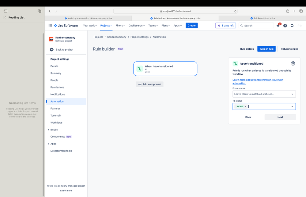306x197 pixels.
Task: Open Development tools in the sidebar
Action: click(x=61, y=151)
